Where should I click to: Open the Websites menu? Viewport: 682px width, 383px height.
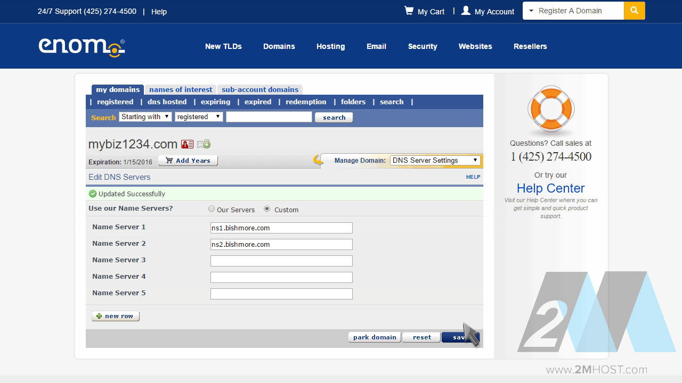(x=475, y=46)
